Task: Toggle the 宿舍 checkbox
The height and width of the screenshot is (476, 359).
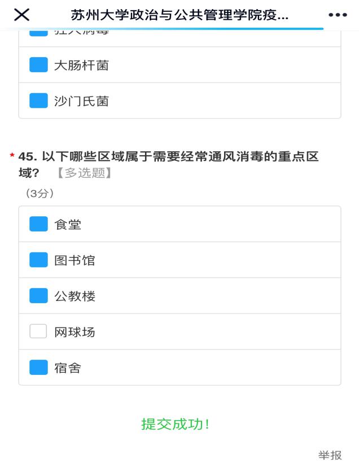Action: [38, 368]
